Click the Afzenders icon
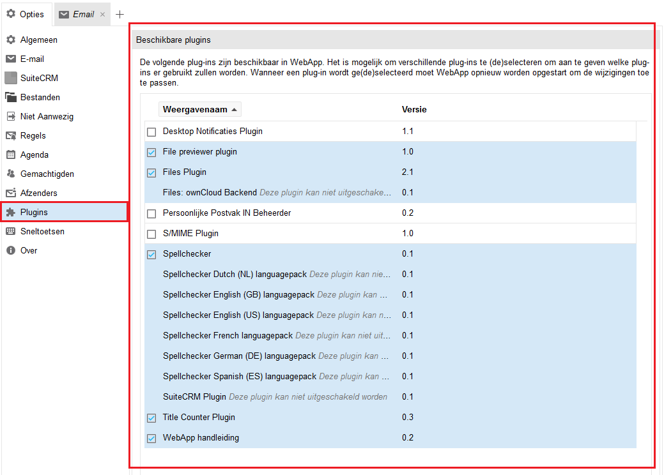This screenshot has width=664, height=475. (11, 193)
